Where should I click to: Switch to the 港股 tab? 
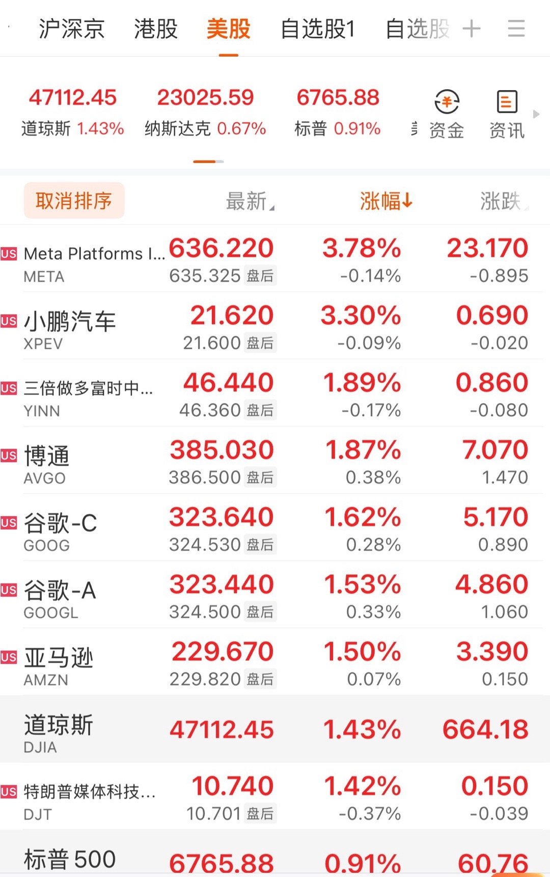pyautogui.click(x=155, y=29)
